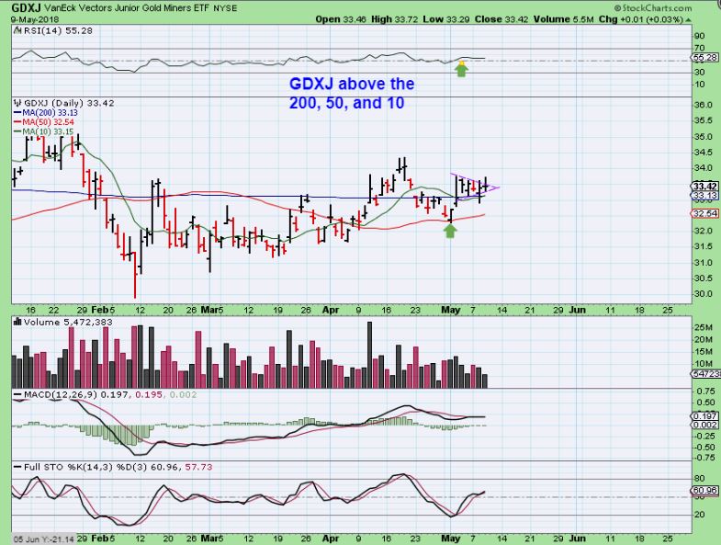Click the 55.28 RSI value tag on right axis
The image size is (721, 545).
pos(704,58)
